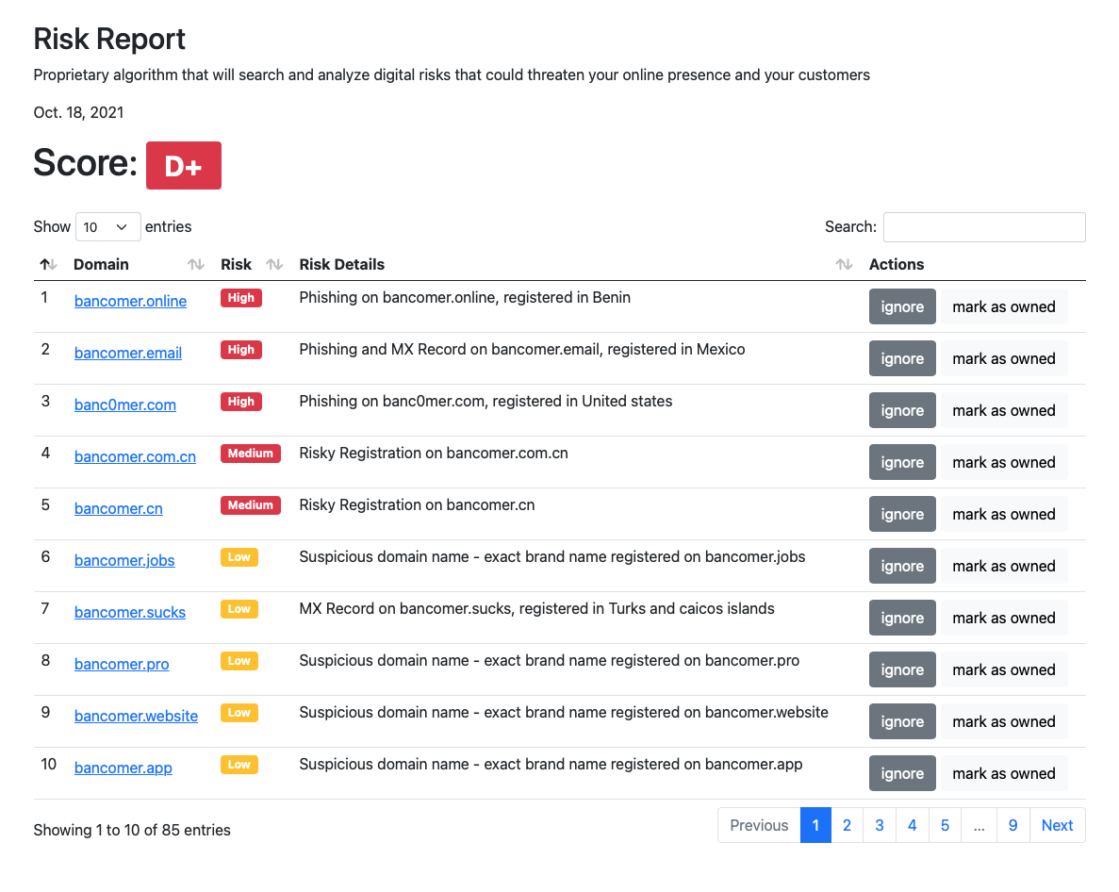
Task: Click the D+ score badge
Action: click(x=184, y=166)
